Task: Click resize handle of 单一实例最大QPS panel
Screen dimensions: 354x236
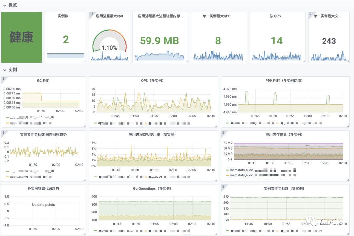Action: click(x=246, y=61)
